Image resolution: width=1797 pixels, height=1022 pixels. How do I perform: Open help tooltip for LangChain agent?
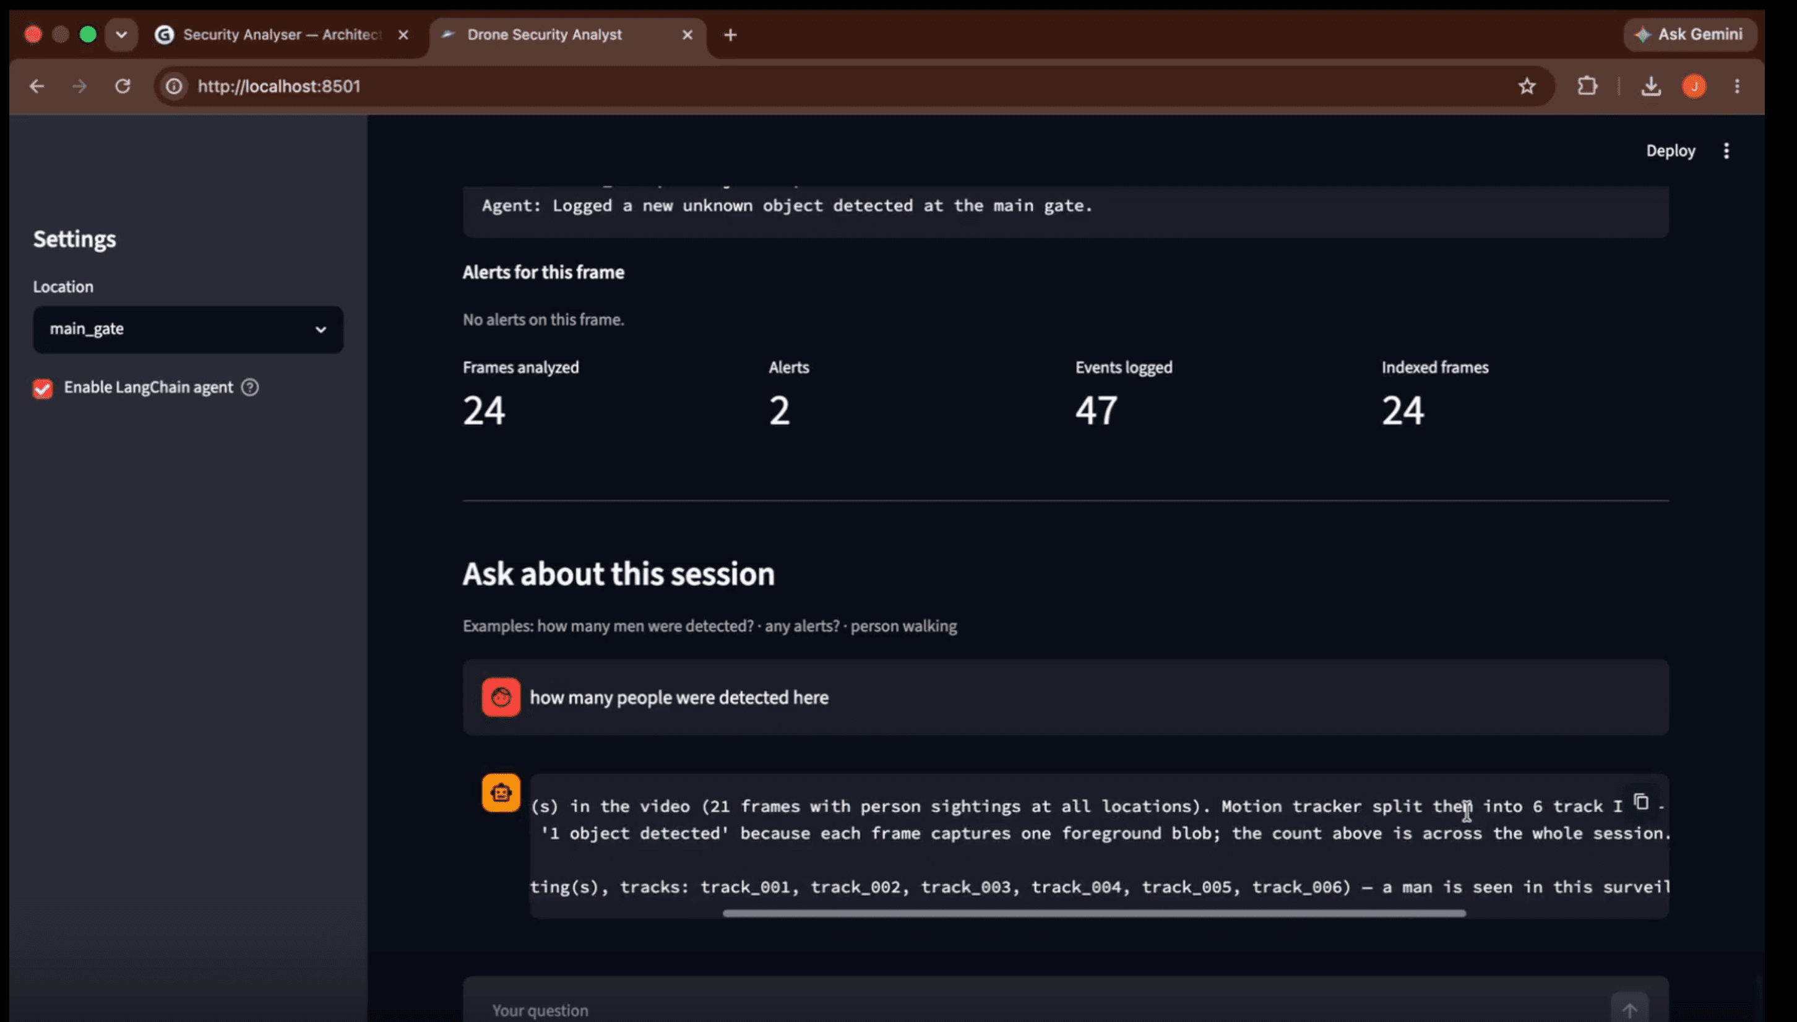click(250, 387)
